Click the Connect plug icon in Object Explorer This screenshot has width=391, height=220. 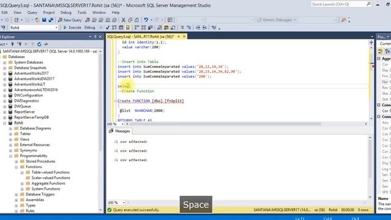pos(12,44)
